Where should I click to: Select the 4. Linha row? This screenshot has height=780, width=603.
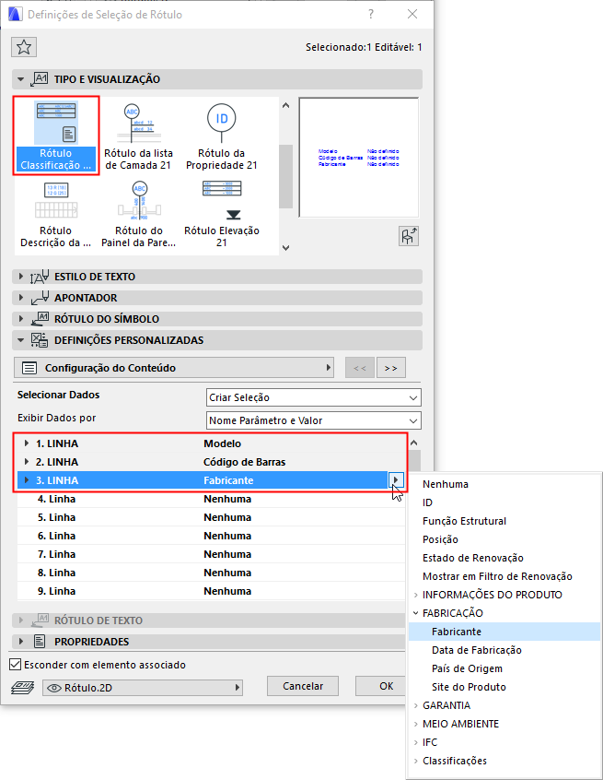point(211,499)
